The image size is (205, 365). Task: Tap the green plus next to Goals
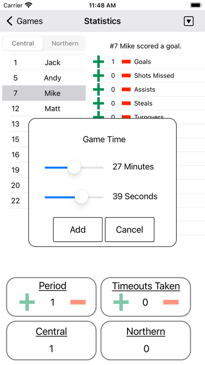(98, 62)
